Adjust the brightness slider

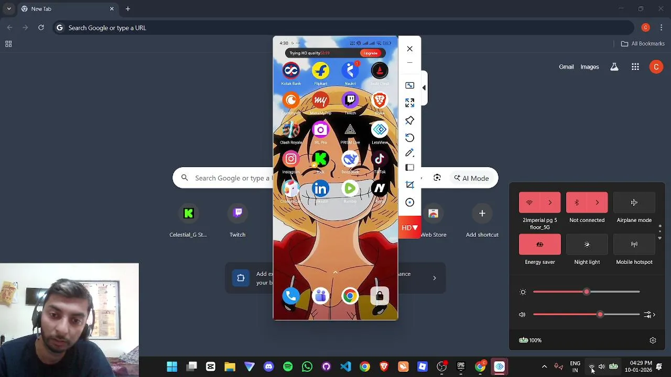586,292
